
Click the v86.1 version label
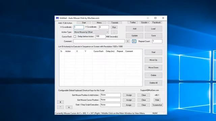[157, 95]
